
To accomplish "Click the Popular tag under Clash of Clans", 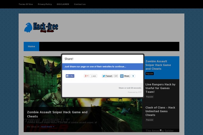I will pyautogui.click(x=150, y=120).
